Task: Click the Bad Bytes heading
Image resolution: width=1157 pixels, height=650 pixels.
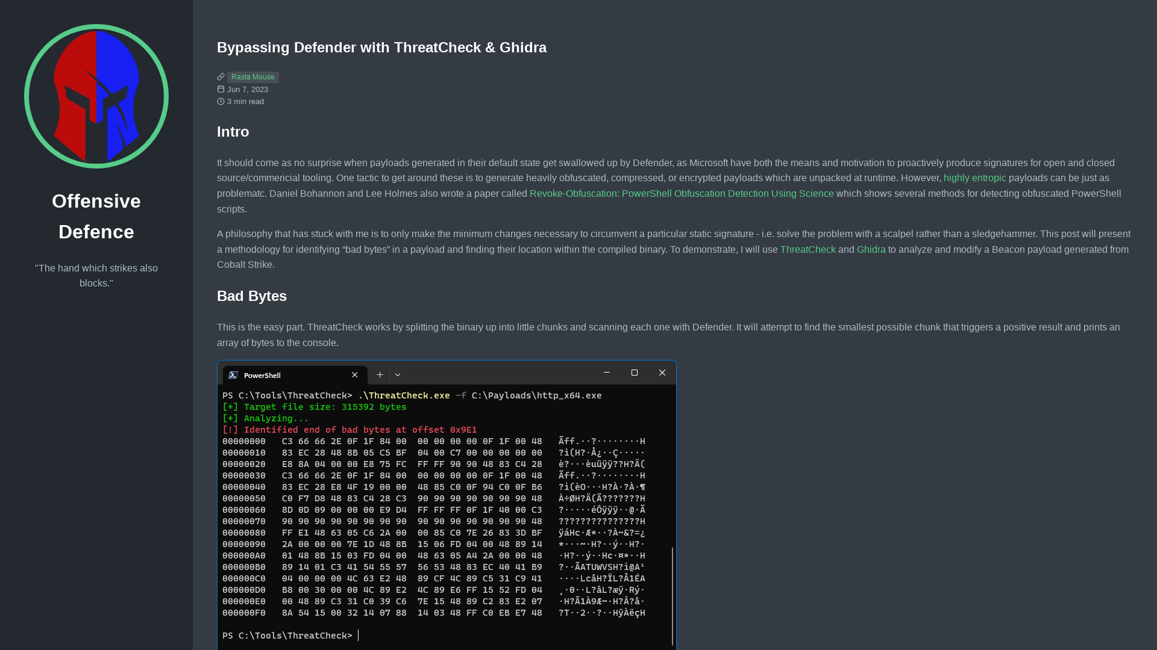Action: click(252, 296)
